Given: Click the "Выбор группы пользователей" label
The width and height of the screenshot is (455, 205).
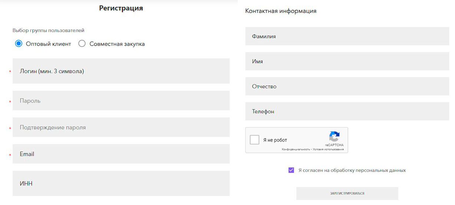Looking at the screenshot, I should tap(49, 30).
